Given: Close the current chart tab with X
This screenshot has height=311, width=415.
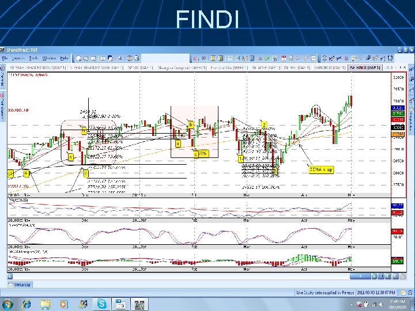Looking at the screenshot, I should pyautogui.click(x=405, y=68).
